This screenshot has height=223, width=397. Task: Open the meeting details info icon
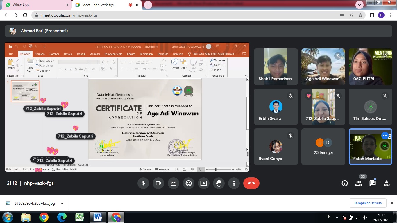click(x=345, y=183)
